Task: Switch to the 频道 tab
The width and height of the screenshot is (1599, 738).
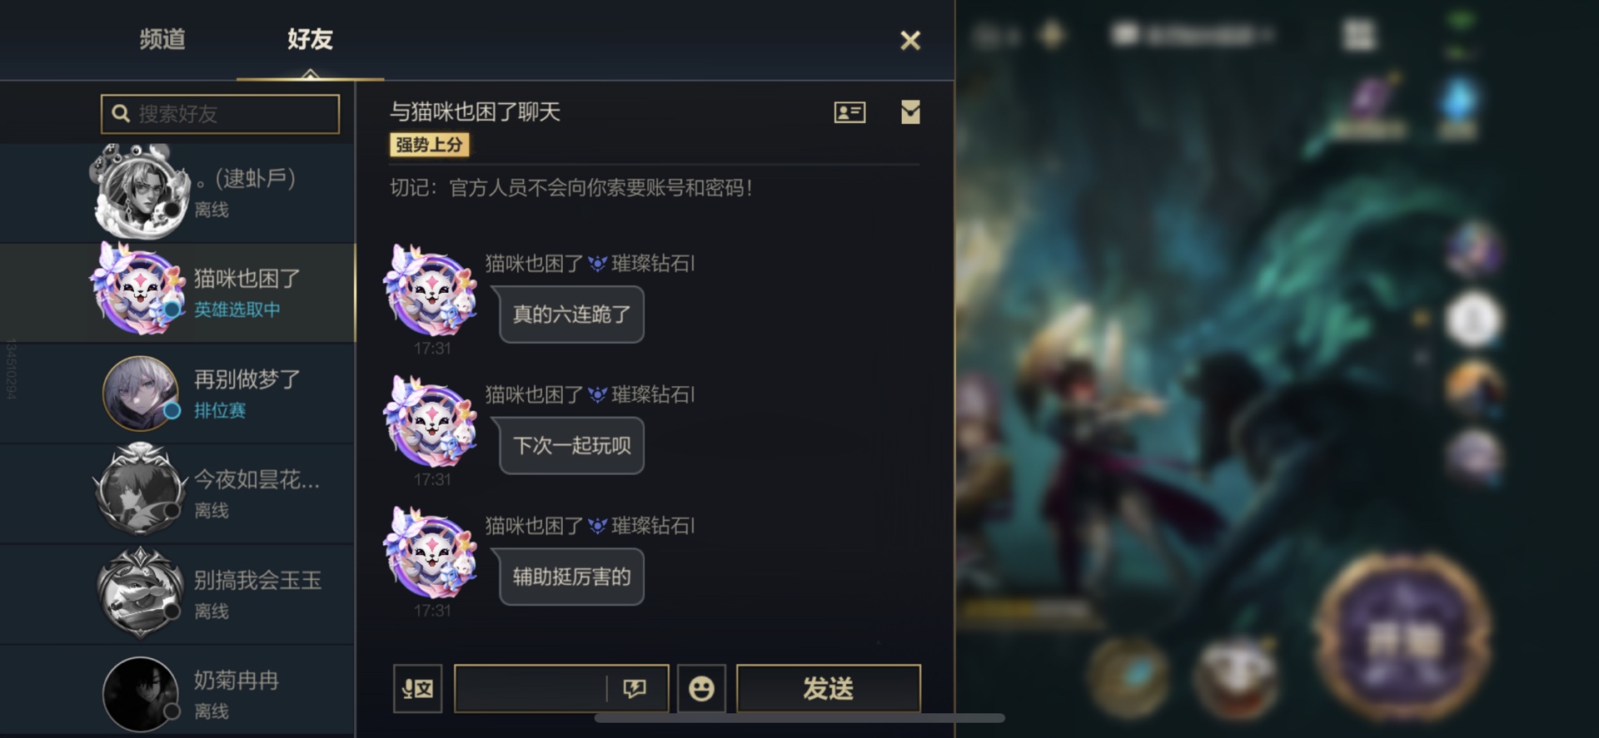Action: click(x=162, y=39)
